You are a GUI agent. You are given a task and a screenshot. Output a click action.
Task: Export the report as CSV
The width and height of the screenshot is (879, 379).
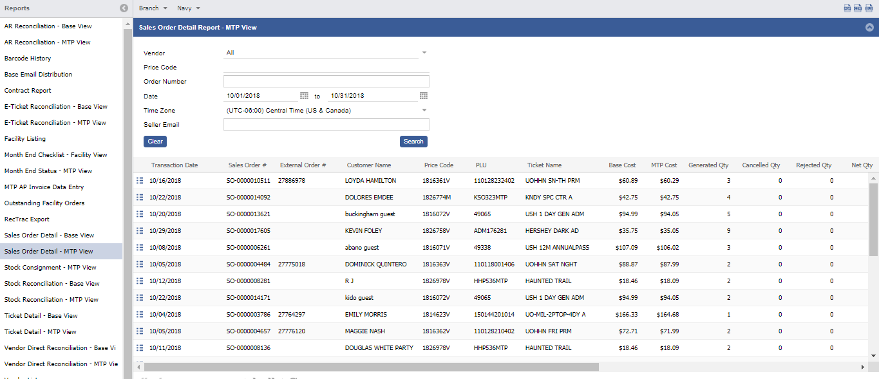tap(858, 8)
